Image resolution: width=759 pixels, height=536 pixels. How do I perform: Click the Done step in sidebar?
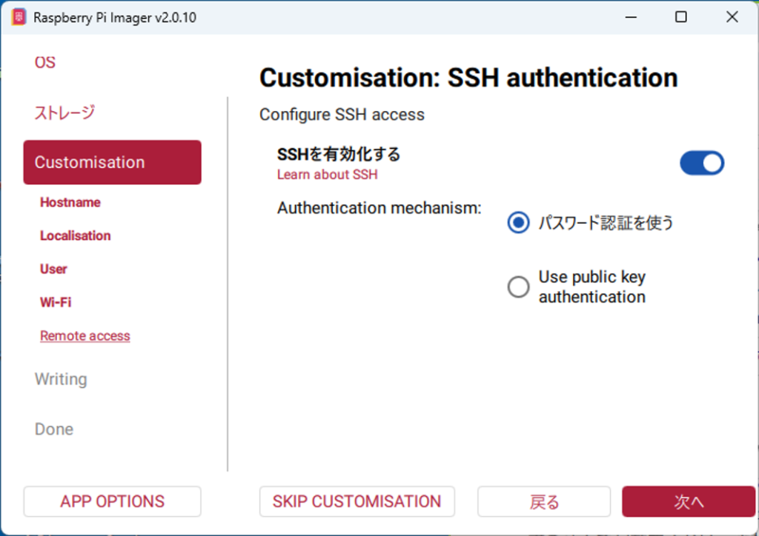pyautogui.click(x=54, y=429)
